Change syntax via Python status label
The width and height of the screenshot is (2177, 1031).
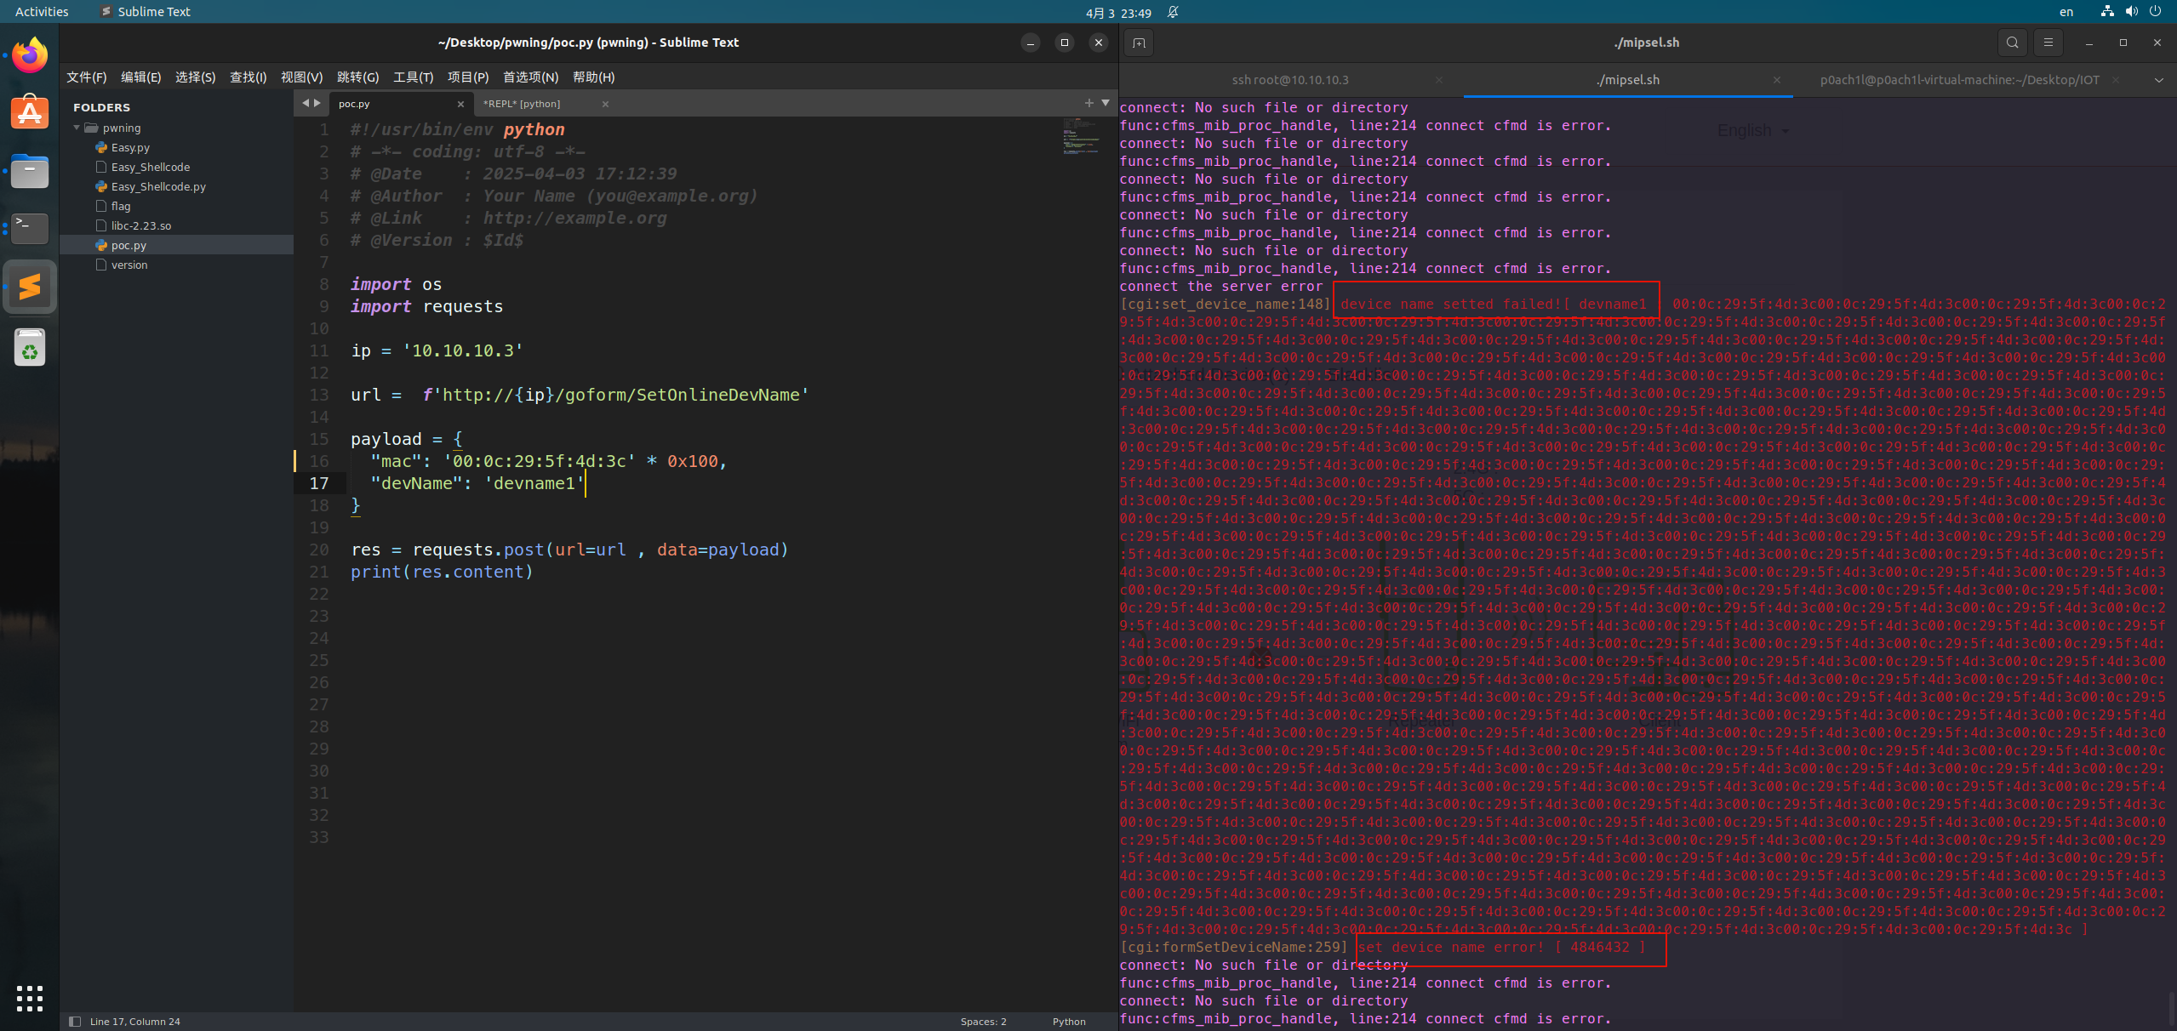pyautogui.click(x=1069, y=1022)
